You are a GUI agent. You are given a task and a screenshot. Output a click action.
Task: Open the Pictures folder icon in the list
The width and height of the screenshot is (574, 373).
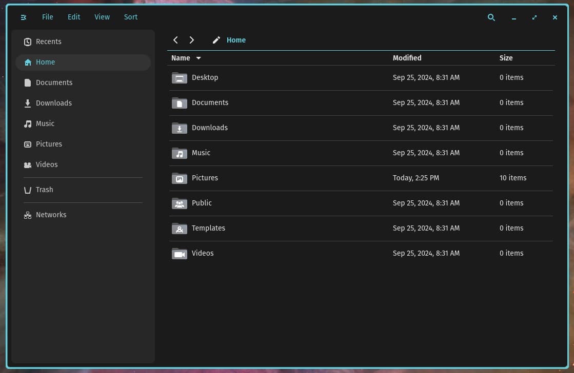[179, 178]
